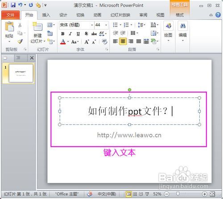223x199 pixels.
Task: Toggle align text right
Action: [131, 41]
